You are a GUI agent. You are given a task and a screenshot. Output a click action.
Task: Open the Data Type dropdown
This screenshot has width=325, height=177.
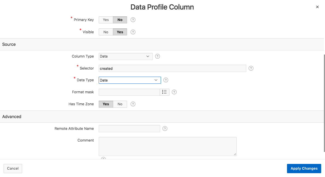130,80
